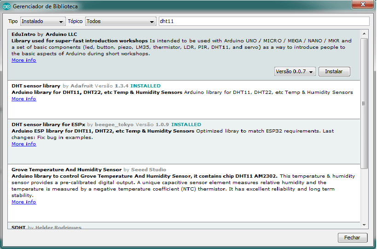Click the Versão 1.3.4 text
This screenshot has height=249, width=377.
pyautogui.click(x=111, y=86)
